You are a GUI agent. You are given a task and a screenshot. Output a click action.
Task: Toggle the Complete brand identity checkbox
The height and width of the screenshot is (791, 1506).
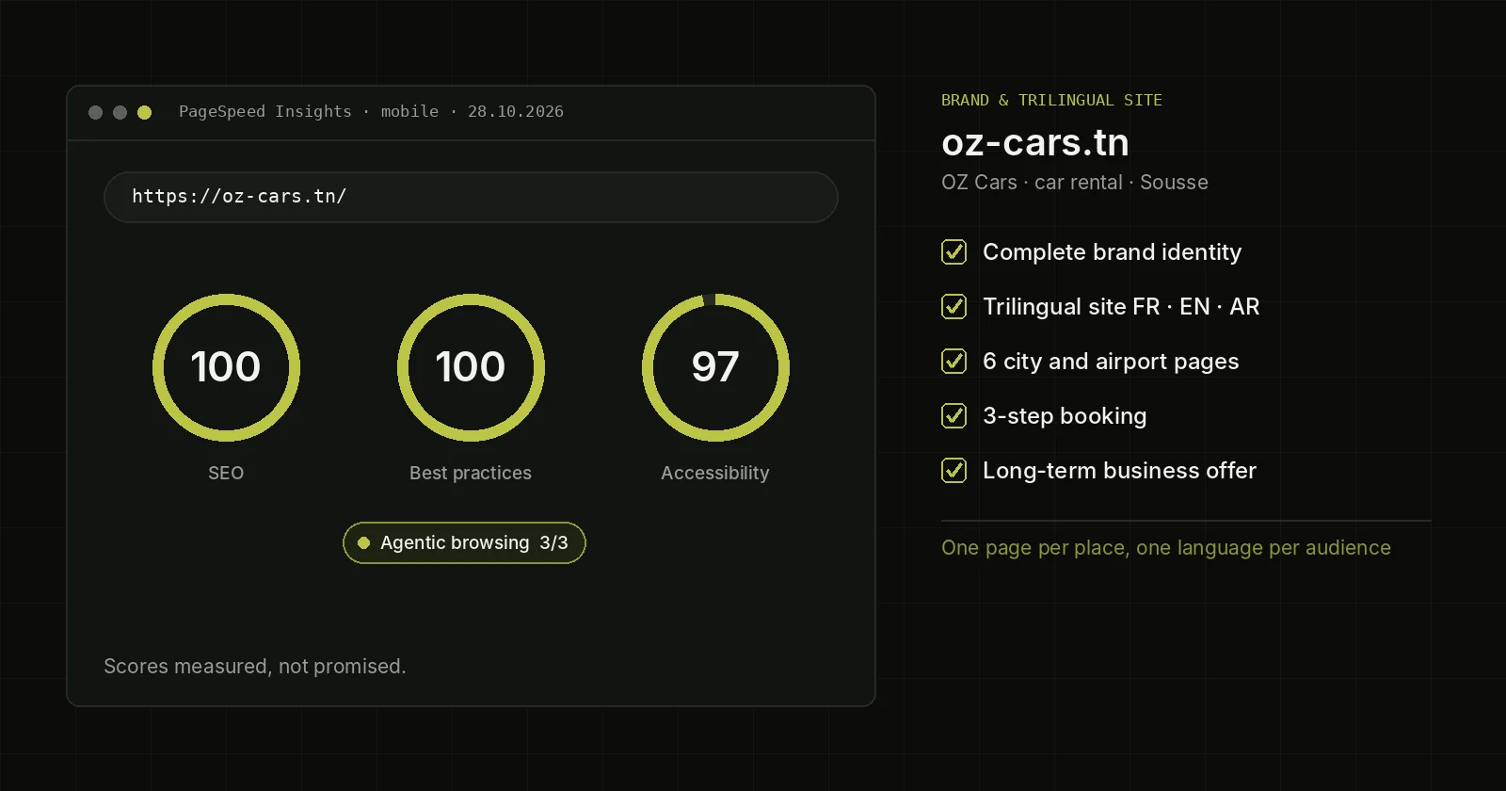953,251
